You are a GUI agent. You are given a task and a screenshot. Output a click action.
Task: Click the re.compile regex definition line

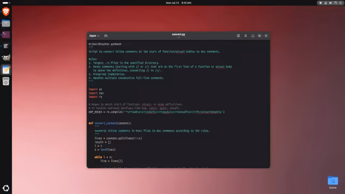tap(156, 112)
